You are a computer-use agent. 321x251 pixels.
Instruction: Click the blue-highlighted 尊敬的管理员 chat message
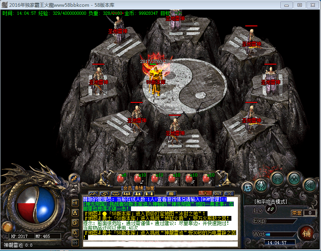(155, 199)
